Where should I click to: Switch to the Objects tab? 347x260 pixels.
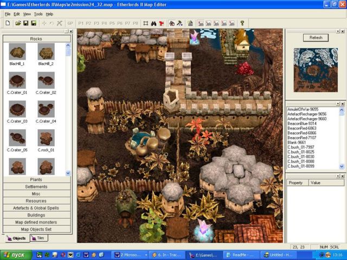[17, 238]
